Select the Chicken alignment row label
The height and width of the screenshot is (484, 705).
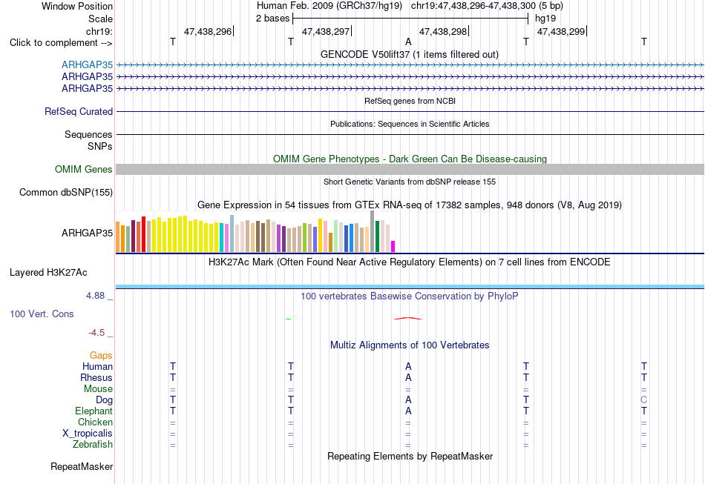pos(95,422)
